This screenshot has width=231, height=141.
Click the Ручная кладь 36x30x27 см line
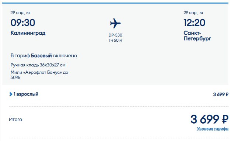(38, 65)
